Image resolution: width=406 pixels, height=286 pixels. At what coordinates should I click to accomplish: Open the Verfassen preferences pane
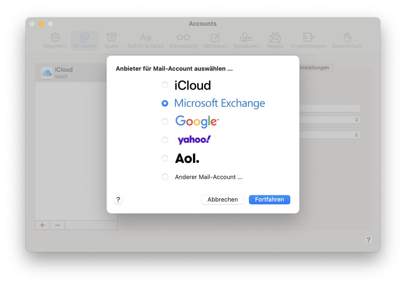[x=215, y=41]
